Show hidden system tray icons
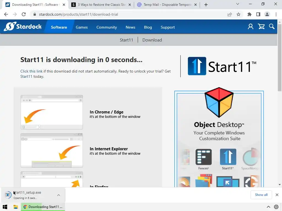This screenshot has width=282, height=211. pyautogui.click(x=268, y=207)
